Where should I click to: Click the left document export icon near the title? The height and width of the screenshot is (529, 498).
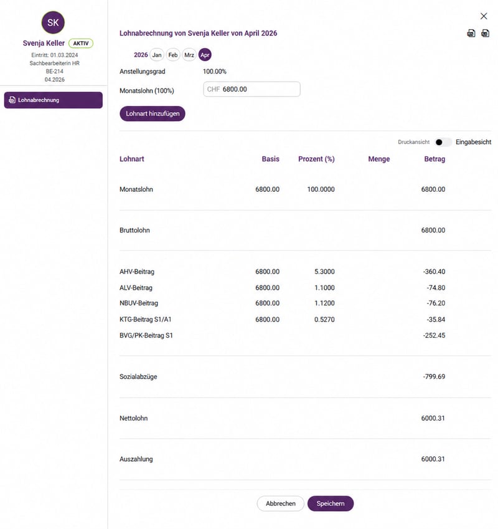coord(471,33)
